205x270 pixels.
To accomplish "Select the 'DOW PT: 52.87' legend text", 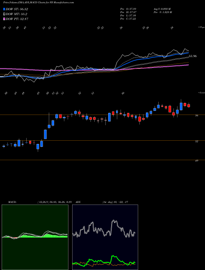I will pos(17,19).
